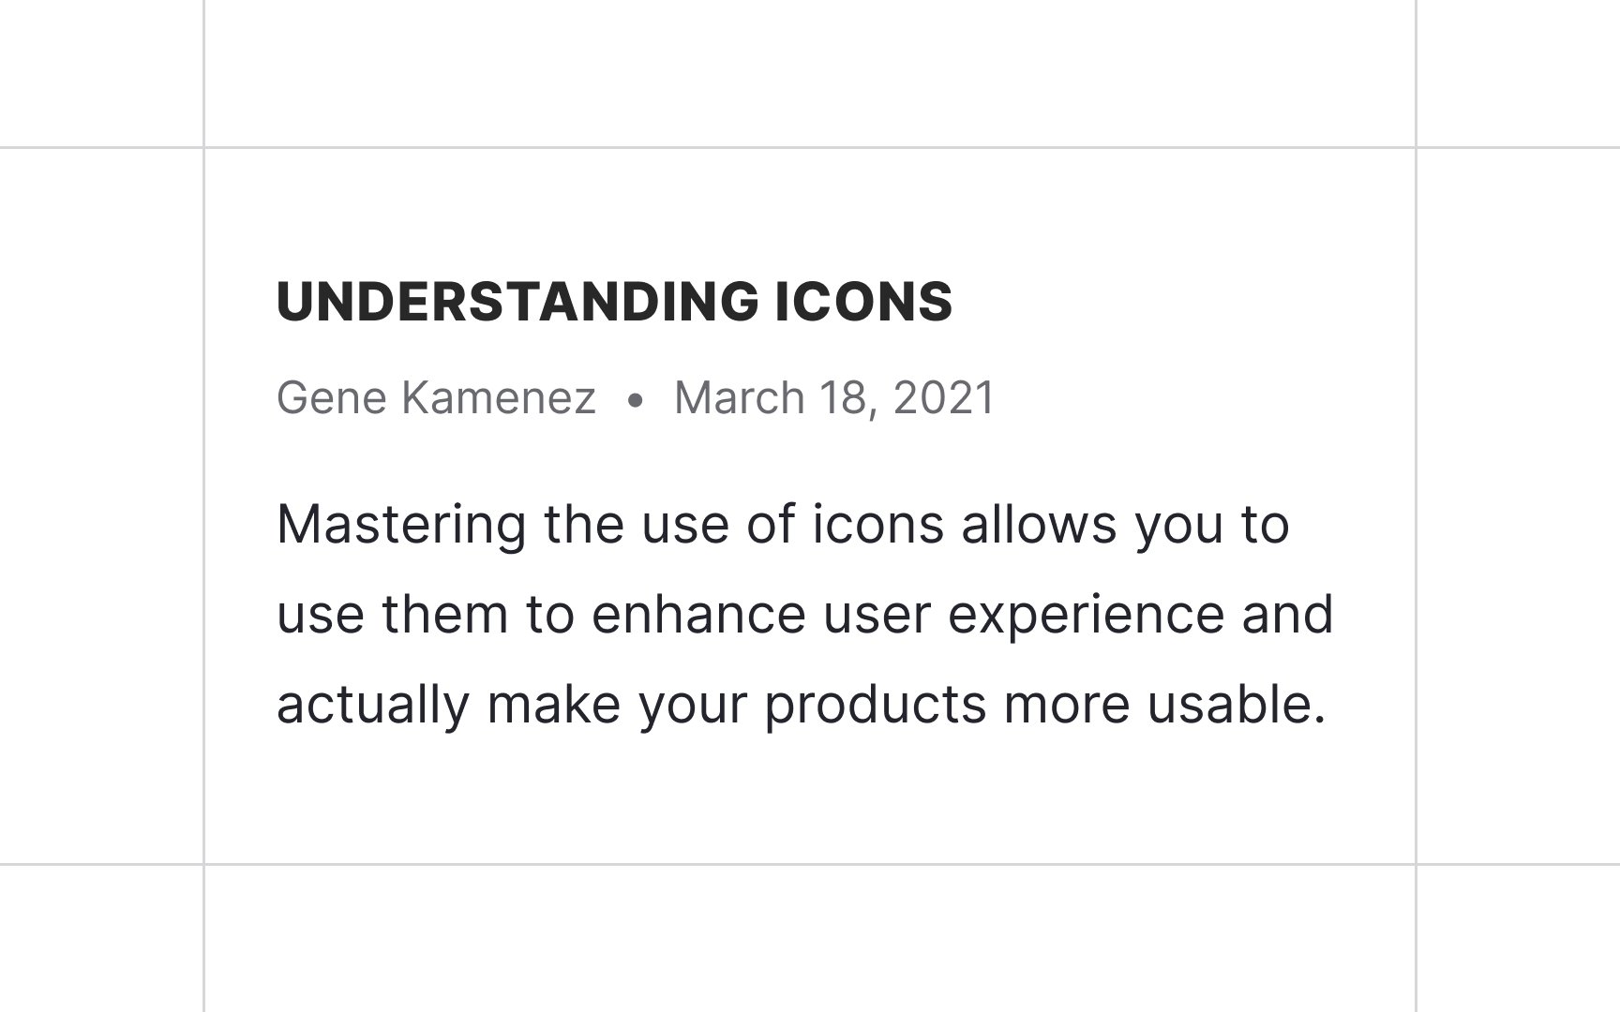Click the word ICONS in the heading
This screenshot has width=1620, height=1012.
pyautogui.click(x=863, y=302)
